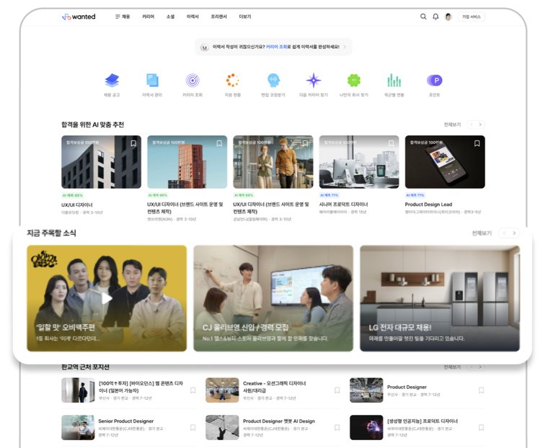
Task: Open the orange dotted circle 지원 현황 icon
Action: [232, 81]
